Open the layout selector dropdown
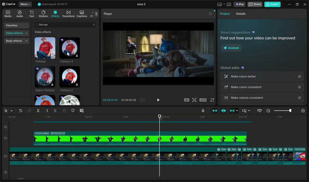Viewport: 309px width, 182px height. point(221,4)
